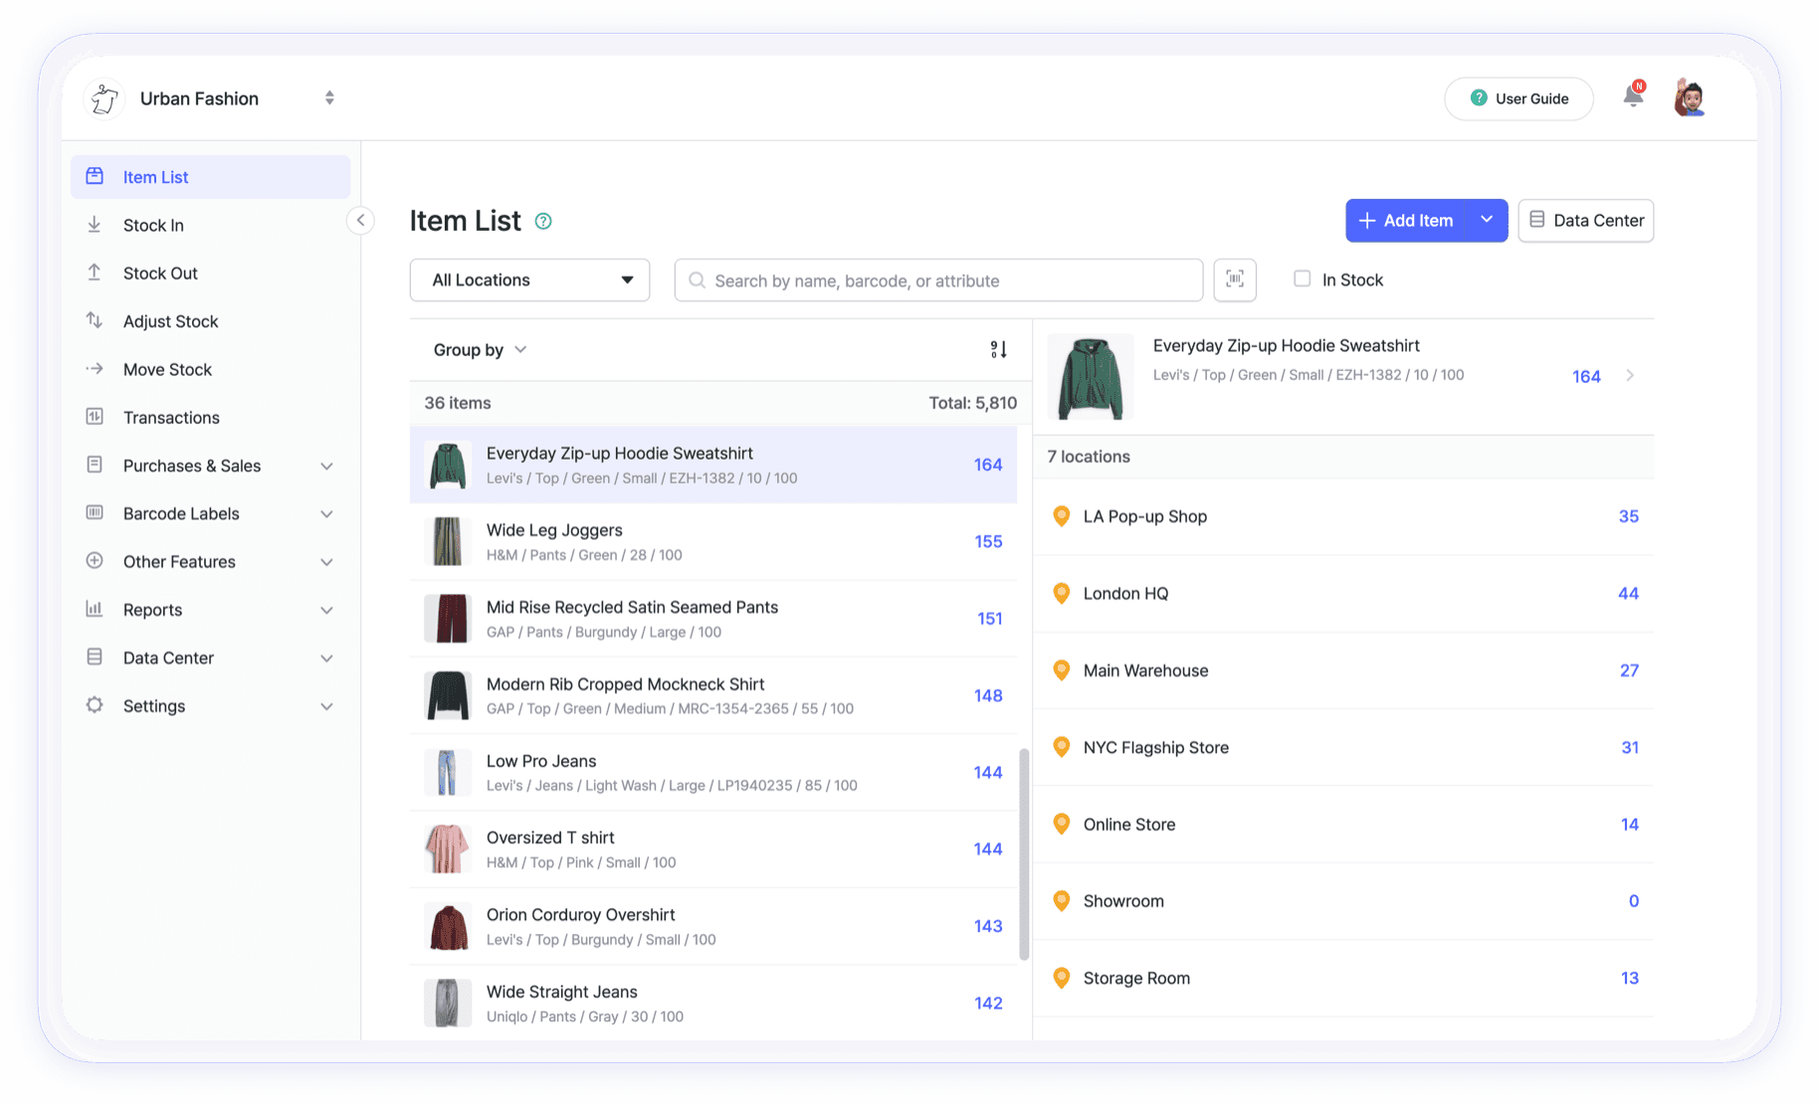Open the Group by dropdown
The image size is (1819, 1104).
coord(480,350)
